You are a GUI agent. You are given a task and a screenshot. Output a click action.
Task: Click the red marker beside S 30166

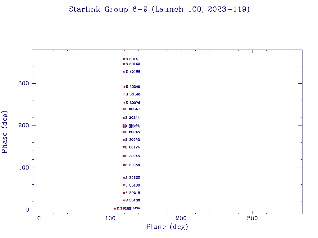tap(124, 72)
